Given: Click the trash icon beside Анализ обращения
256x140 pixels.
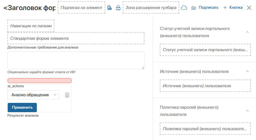Looking at the screenshot, I should pos(67,95).
